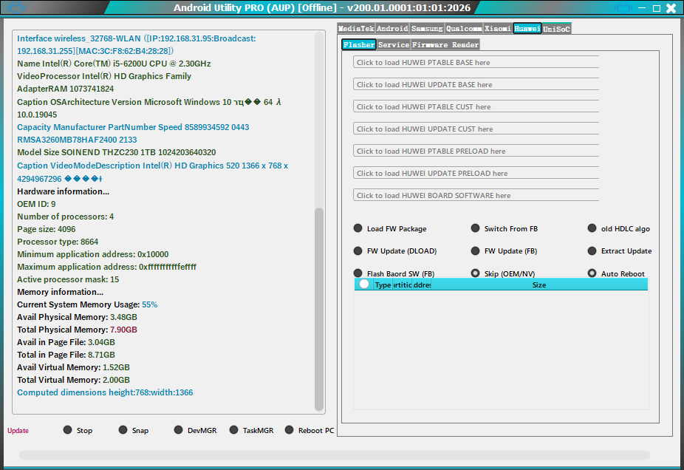
Task: Select the Load FW Package option
Action: [358, 229]
